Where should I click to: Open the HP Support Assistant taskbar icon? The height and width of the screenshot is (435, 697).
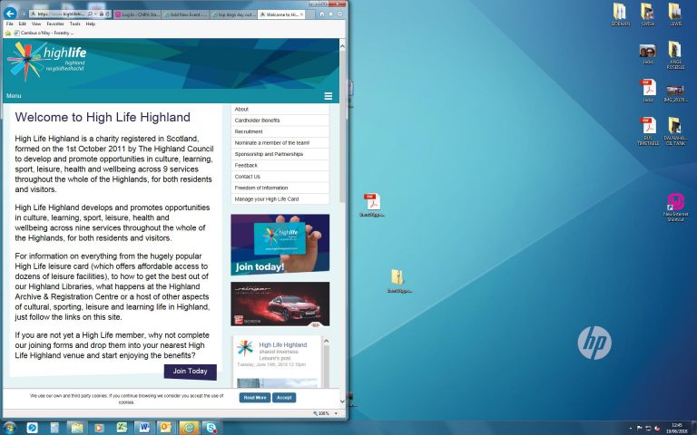pos(33,428)
